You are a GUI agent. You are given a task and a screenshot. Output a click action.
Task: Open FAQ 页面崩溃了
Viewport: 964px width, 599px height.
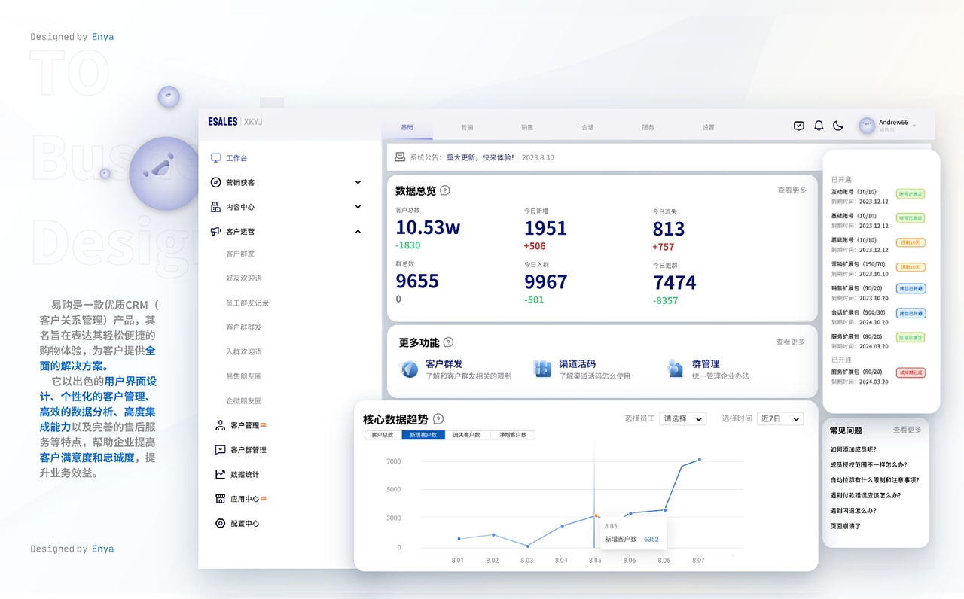point(845,526)
